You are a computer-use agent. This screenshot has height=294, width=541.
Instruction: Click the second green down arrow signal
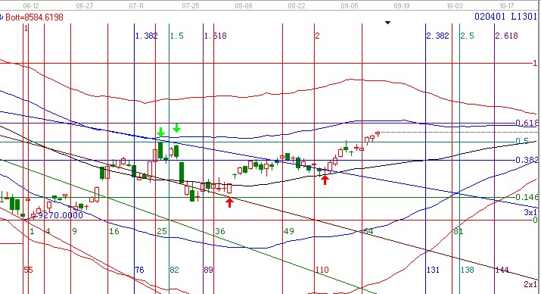pos(176,128)
